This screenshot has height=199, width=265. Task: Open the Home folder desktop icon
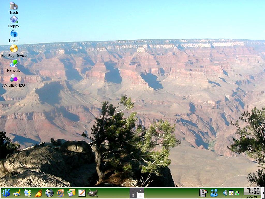(x=14, y=34)
